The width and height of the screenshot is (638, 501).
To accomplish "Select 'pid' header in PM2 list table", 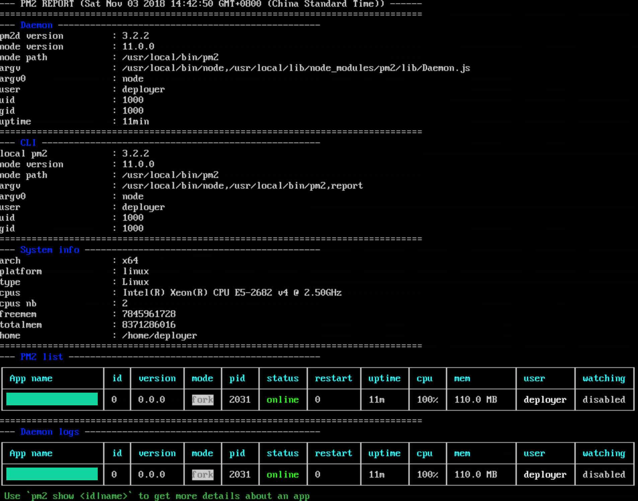I will pos(237,378).
